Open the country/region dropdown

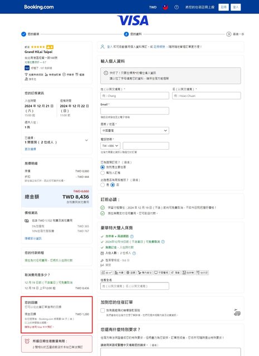point(135,131)
